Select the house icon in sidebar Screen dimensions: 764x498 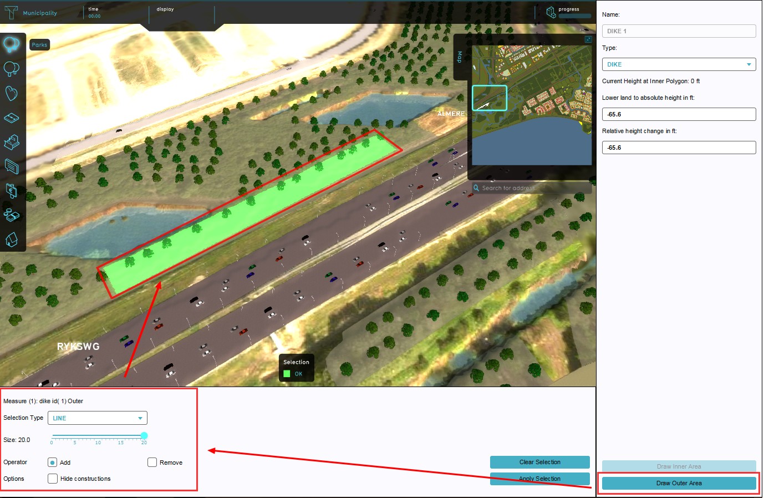[12, 240]
